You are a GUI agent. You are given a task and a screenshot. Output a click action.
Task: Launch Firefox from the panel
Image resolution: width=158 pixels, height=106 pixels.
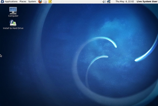pyautogui.click(x=40, y=1)
